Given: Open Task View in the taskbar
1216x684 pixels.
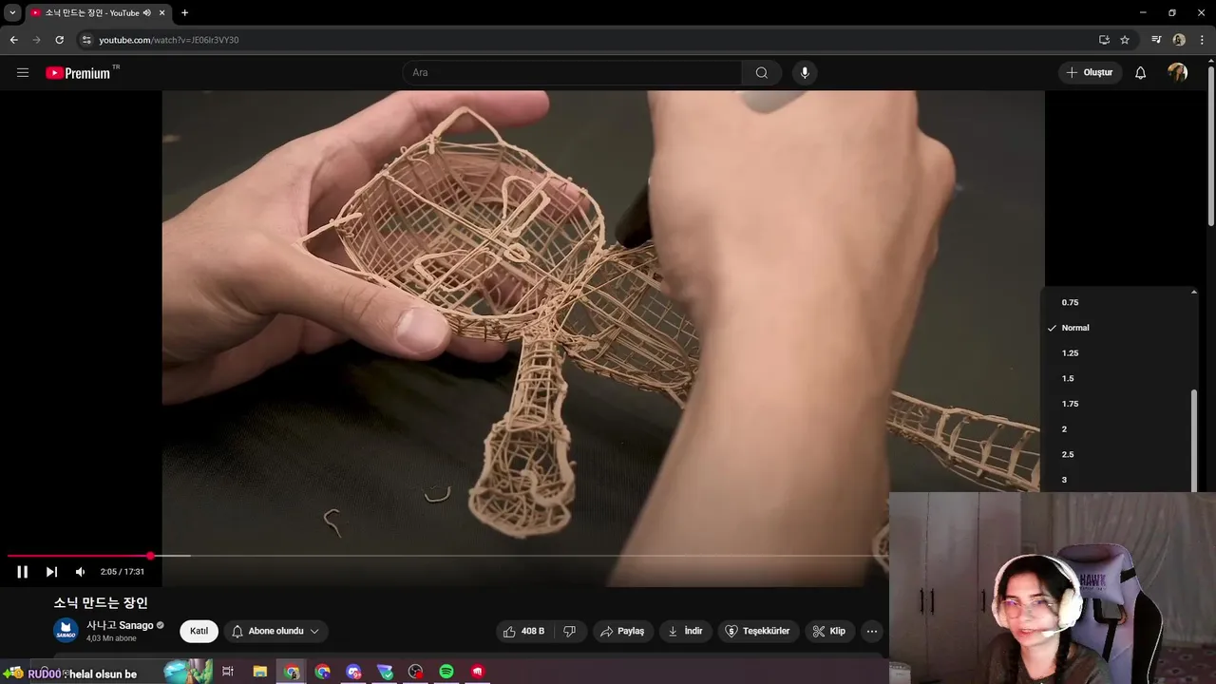Looking at the screenshot, I should pyautogui.click(x=228, y=672).
